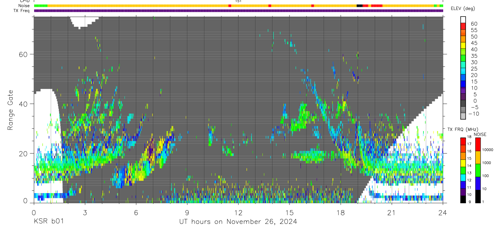Click the 18 hour tick label

coord(341,213)
